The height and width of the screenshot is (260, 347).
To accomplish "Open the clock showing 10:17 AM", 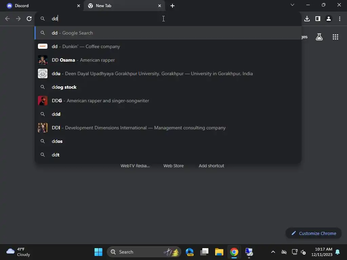I will 322,252.
